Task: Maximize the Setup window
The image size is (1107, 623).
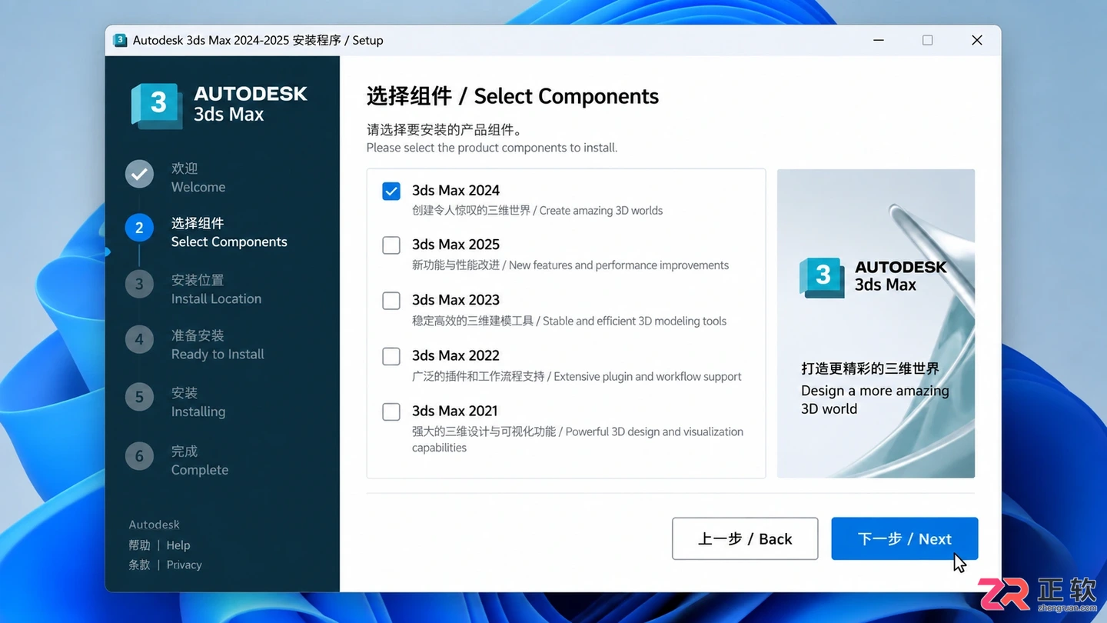Action: 928,40
